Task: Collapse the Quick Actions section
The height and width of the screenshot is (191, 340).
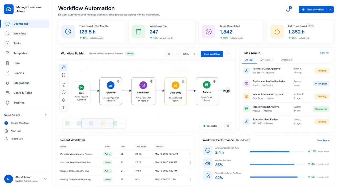Action: tap(46, 115)
